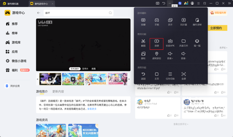This screenshot has width=233, height=137.
Task: Trigger the 摇一摇 shake function
Action: 197,43
